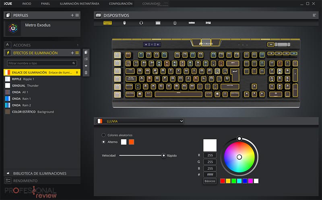The image size is (322, 200).
Task: Click the search magnifier icon
Action: 74,63
